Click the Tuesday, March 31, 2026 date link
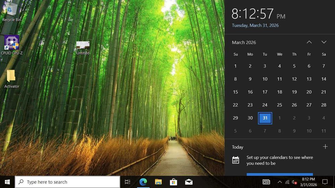Image resolution: width=335 pixels, height=188 pixels. click(255, 25)
